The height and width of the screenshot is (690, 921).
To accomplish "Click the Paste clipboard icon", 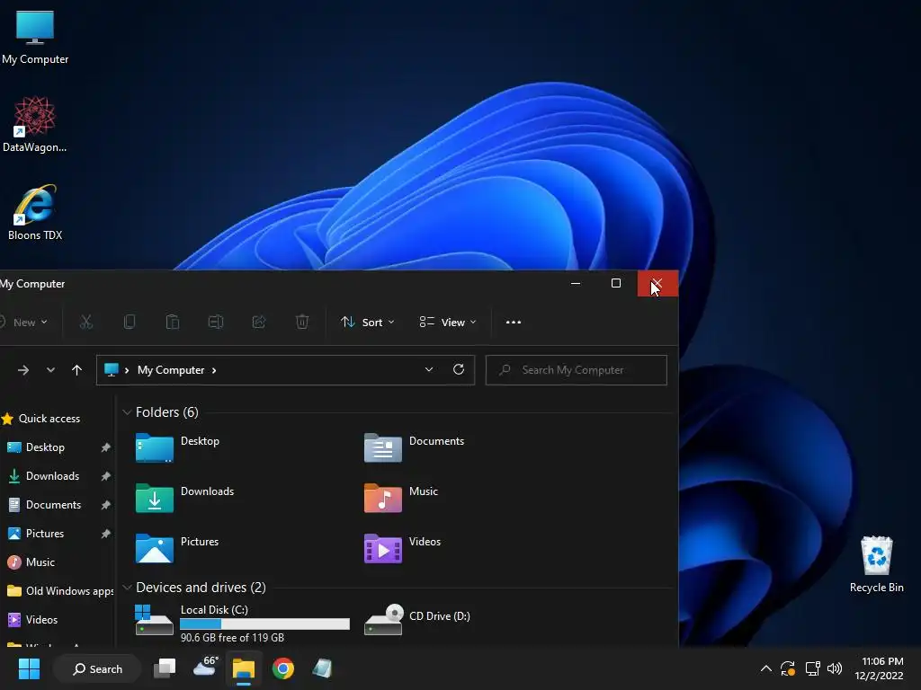I will click(172, 322).
